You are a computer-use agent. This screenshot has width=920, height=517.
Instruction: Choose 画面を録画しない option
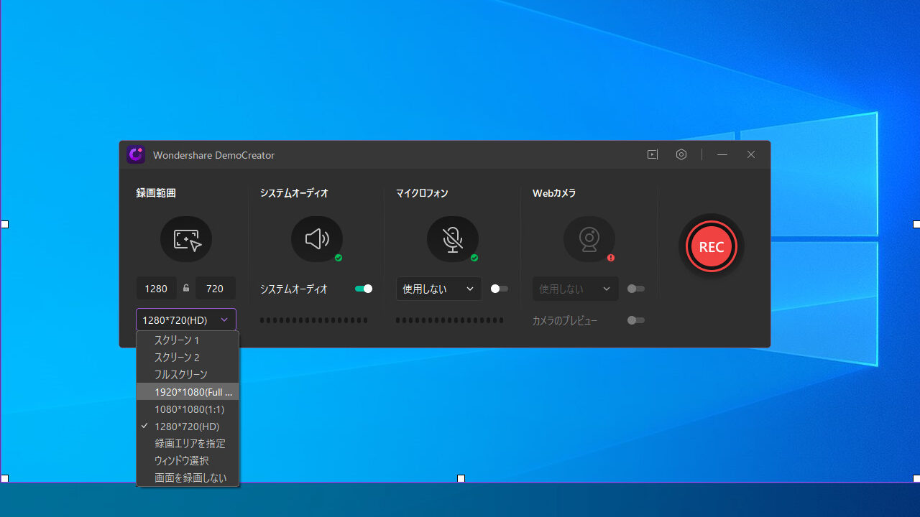[188, 478]
